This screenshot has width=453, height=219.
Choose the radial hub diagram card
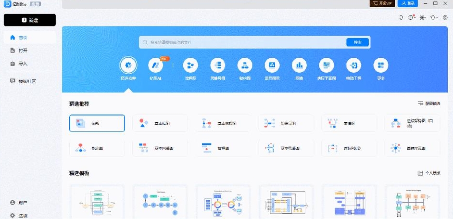413,148
